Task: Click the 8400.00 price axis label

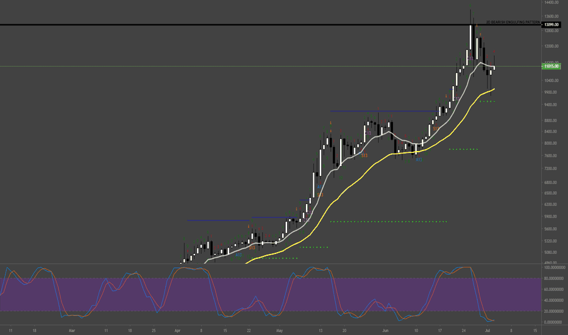Action: tap(551, 132)
